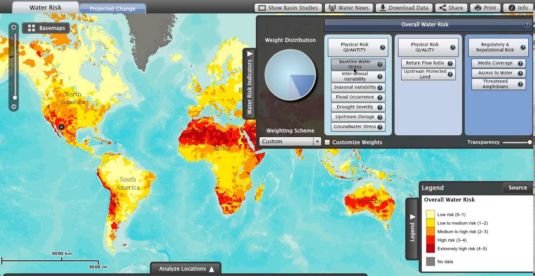Enable the Customize Weights checkbox
Screen dimensions: 535x276
(327, 142)
